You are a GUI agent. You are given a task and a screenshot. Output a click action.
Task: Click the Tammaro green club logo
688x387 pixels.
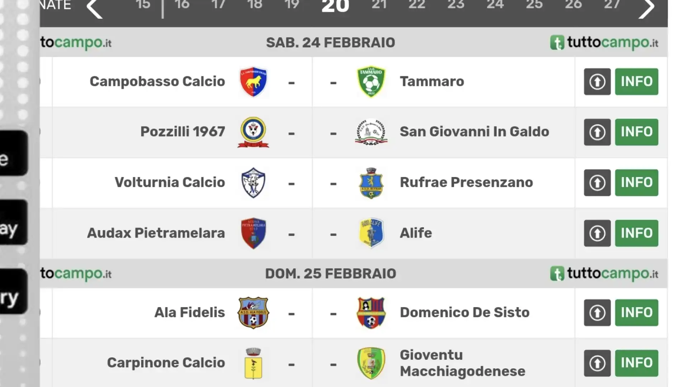371,82
